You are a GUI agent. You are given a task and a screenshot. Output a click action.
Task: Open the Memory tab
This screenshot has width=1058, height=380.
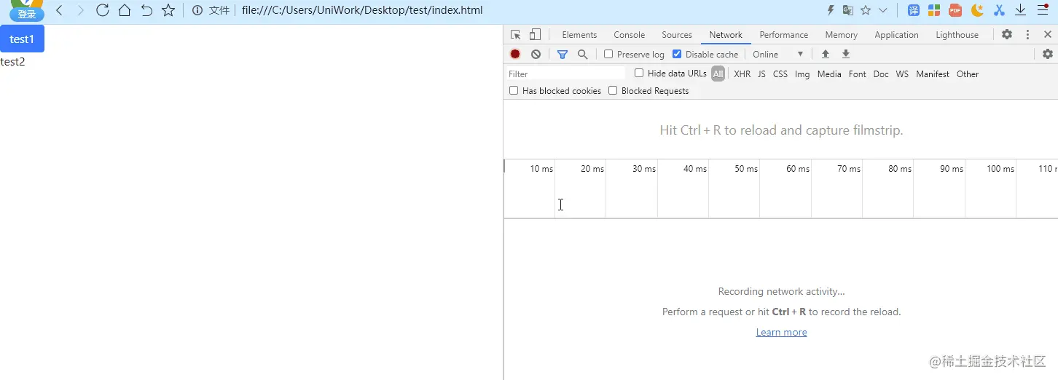point(842,34)
